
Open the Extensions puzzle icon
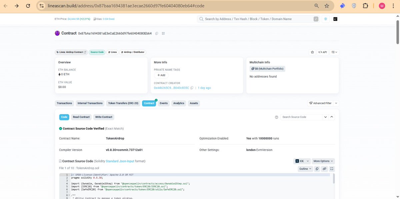click(365, 6)
